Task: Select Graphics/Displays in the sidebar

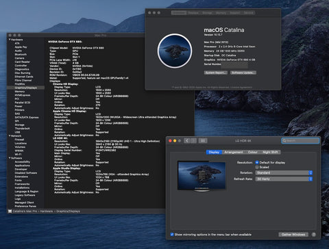Action: 25,88
